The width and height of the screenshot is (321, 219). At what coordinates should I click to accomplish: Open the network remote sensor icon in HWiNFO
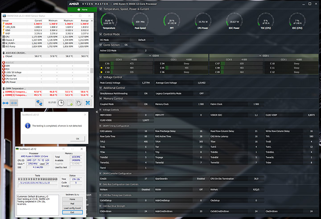[39, 103]
